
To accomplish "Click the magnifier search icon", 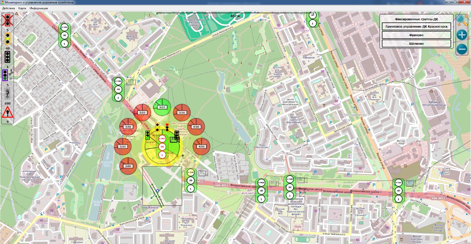I will [461, 20].
